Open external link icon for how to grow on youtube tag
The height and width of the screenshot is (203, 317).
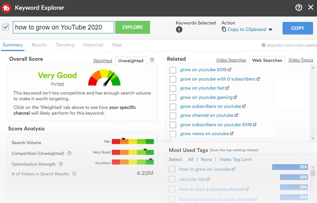pos(233,169)
